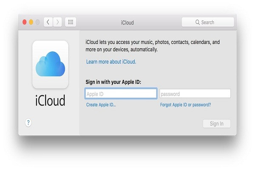Open the Learn more about iCloud link

111,62
